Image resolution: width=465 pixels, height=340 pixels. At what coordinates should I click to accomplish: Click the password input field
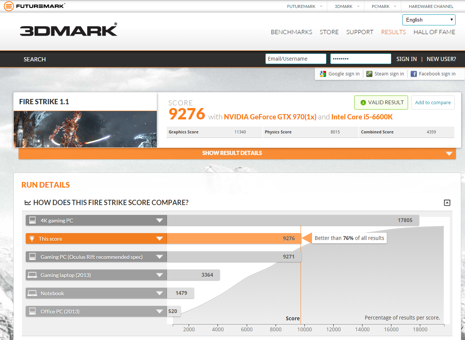click(361, 59)
